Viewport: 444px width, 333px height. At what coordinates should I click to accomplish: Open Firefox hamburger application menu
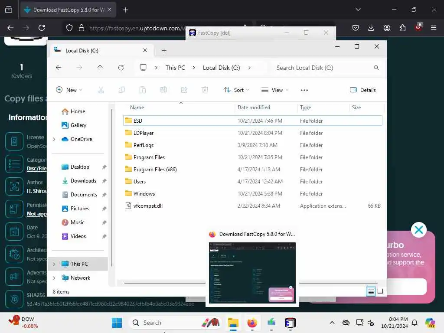pos(434,28)
